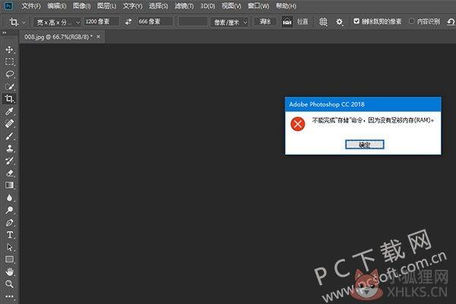
Task: Open the 文字(Y) menu
Action: tap(132, 6)
